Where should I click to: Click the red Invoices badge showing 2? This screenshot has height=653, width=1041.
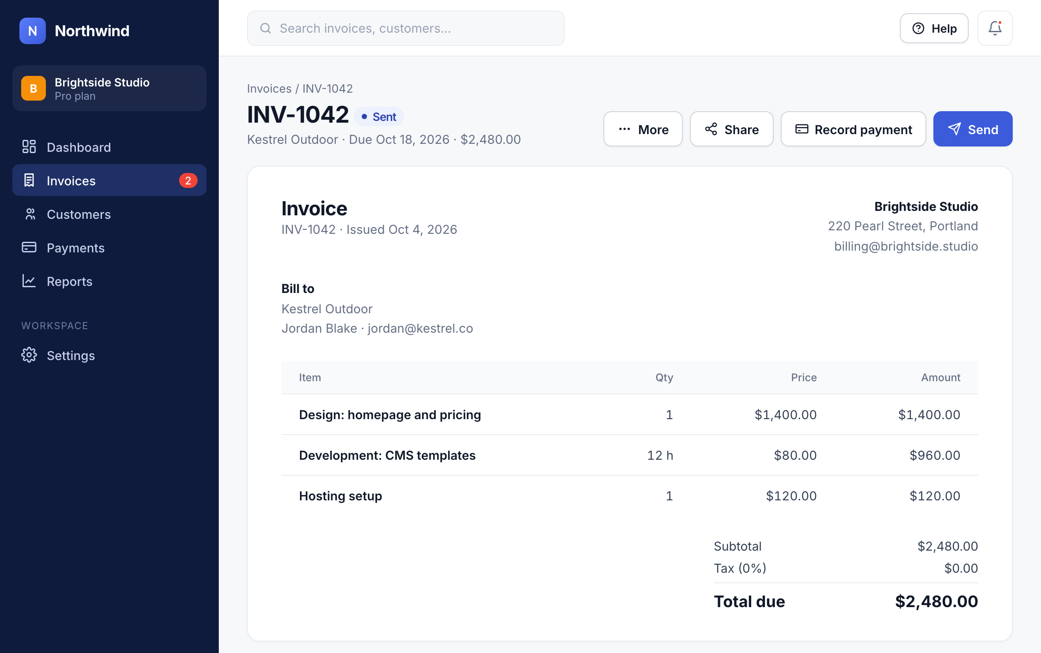point(188,180)
